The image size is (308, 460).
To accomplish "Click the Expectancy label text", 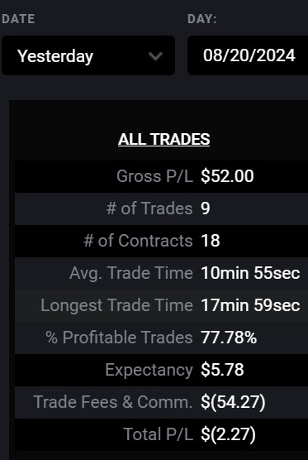I will [149, 370].
